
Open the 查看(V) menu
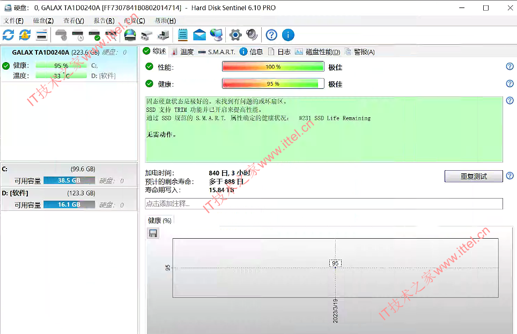pyautogui.click(x=74, y=21)
